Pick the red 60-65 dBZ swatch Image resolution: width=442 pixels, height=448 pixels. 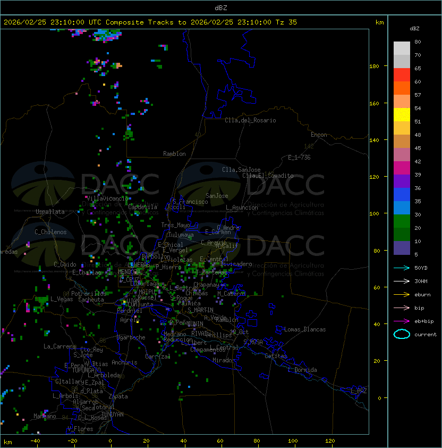tap(402, 75)
